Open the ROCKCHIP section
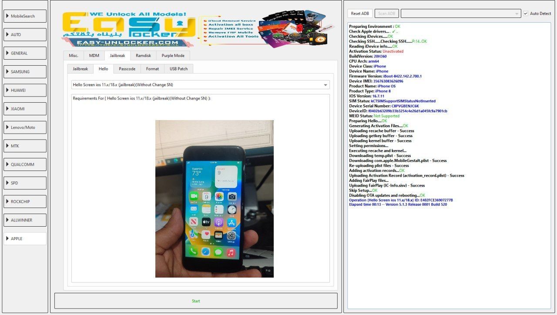Viewport: 557px width, 315px height. click(25, 201)
